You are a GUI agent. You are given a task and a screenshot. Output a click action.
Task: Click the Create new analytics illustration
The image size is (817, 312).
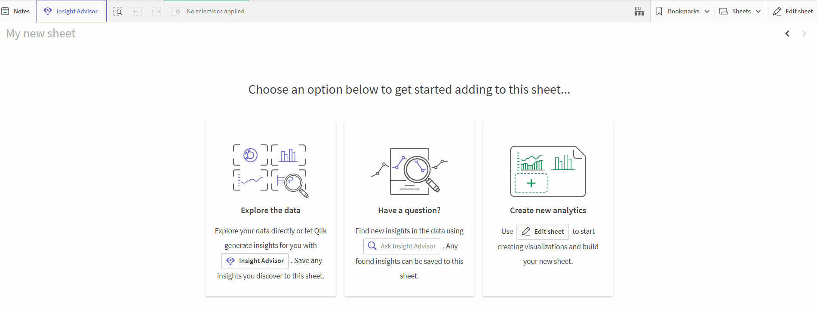(548, 171)
